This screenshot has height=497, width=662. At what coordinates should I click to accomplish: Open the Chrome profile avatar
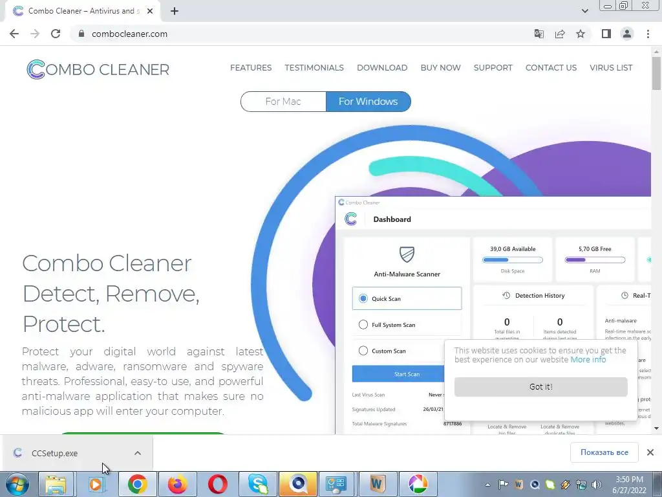click(627, 34)
